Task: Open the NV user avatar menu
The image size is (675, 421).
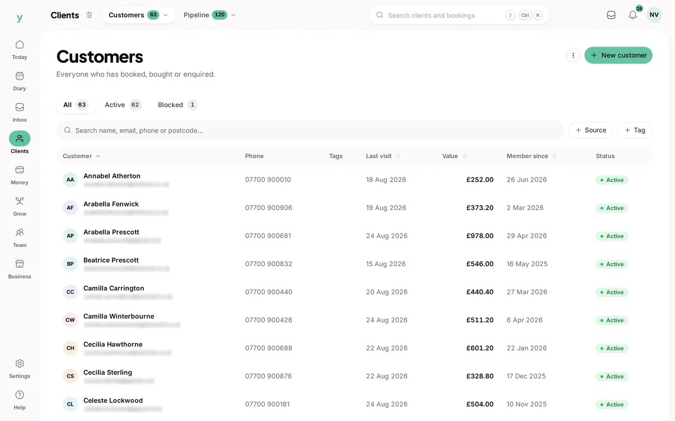Action: click(654, 15)
